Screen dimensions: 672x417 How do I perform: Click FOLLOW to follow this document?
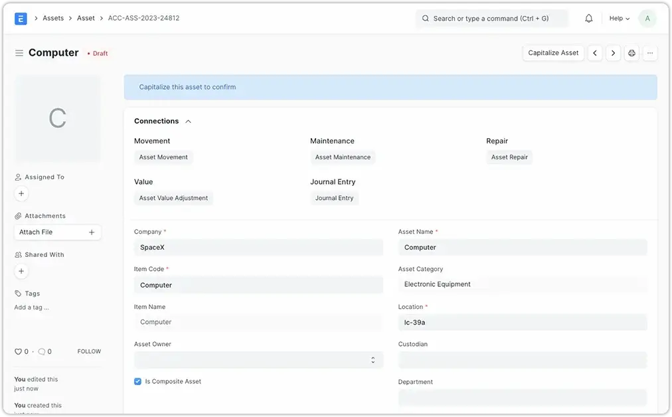pos(88,351)
